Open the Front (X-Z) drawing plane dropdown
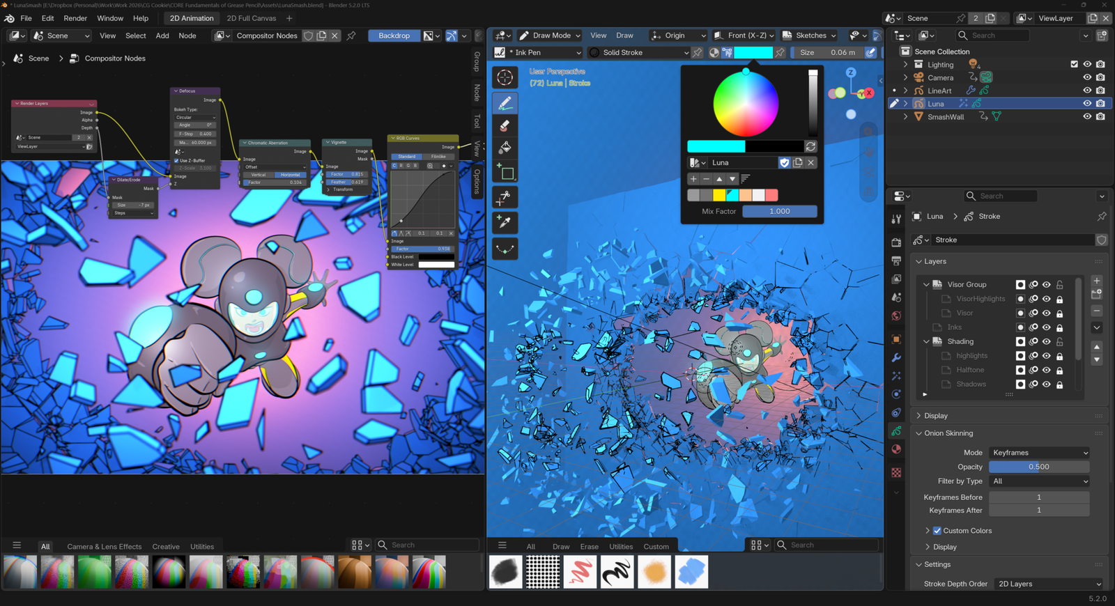 (744, 36)
